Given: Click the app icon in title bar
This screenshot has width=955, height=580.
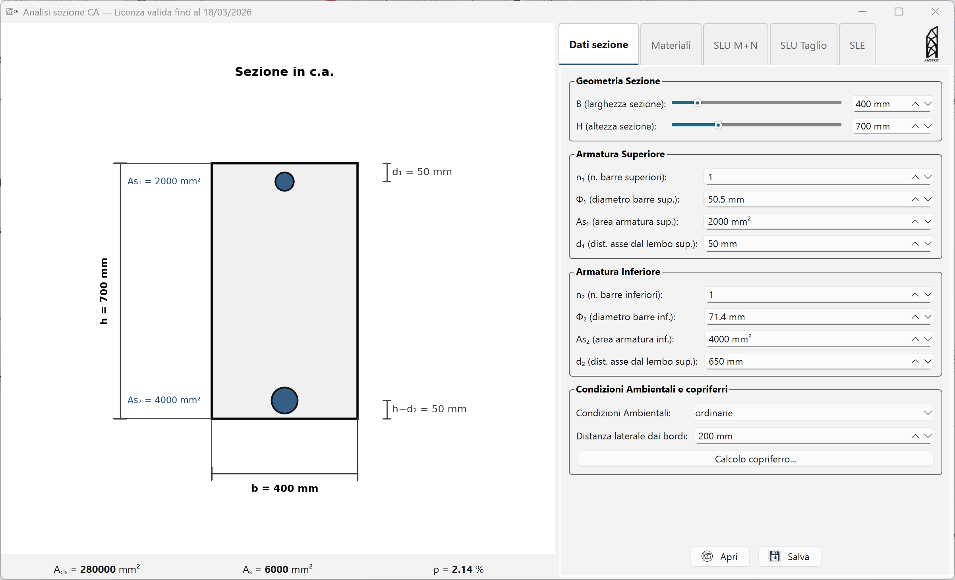Looking at the screenshot, I should (11, 12).
